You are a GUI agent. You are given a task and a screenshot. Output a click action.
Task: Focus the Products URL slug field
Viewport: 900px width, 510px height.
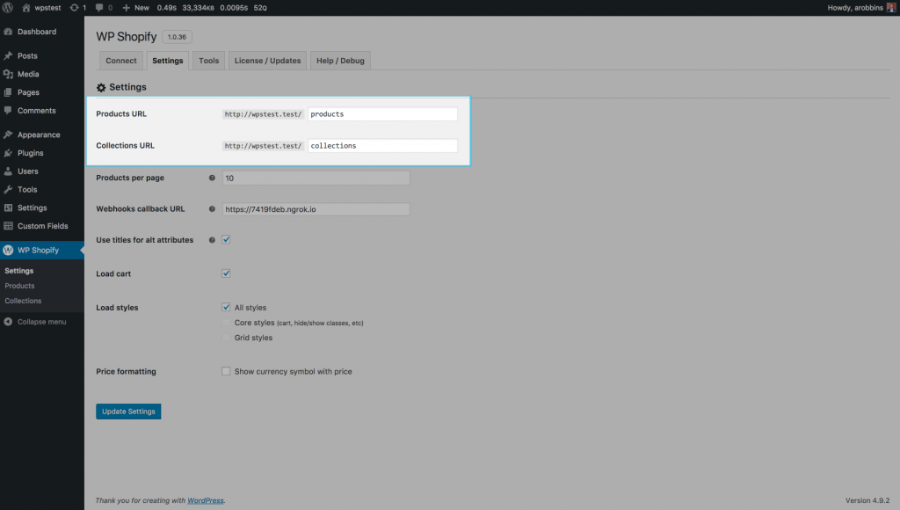tap(383, 113)
